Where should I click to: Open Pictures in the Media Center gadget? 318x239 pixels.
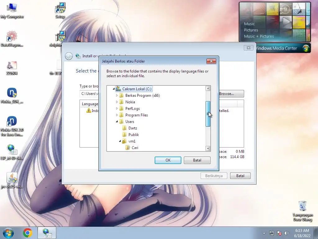click(251, 30)
